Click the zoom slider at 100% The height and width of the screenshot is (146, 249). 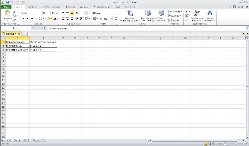point(236,144)
